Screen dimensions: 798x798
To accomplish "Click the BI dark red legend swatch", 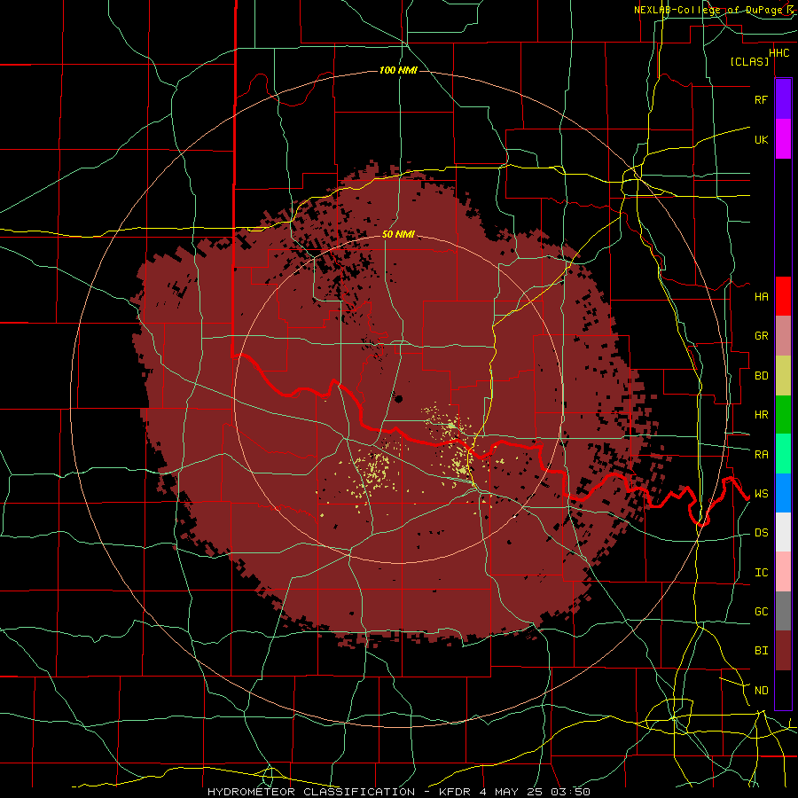I will [783, 651].
